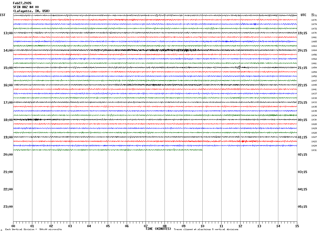Click the 'Each Vertical Division = 500.00 microvolts' note
This screenshot has width=318, height=233.
tap(33, 230)
